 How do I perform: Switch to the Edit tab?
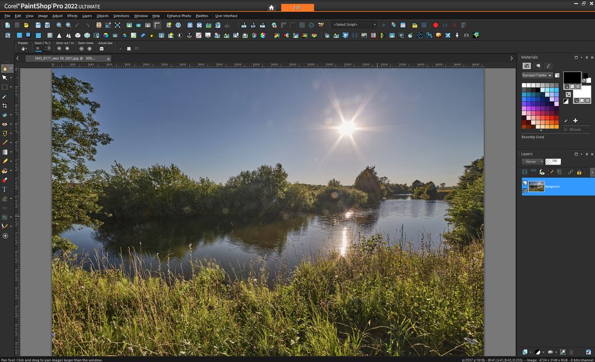(x=297, y=8)
